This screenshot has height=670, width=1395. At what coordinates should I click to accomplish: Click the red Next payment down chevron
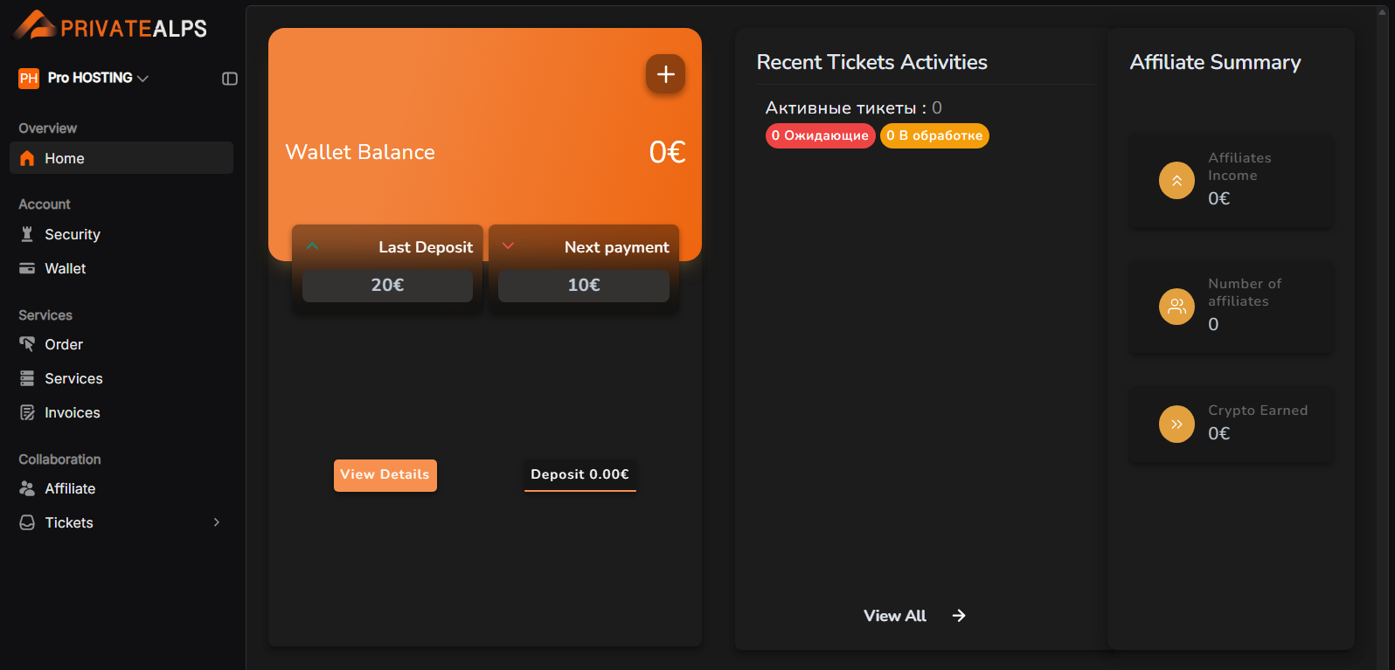tap(508, 246)
